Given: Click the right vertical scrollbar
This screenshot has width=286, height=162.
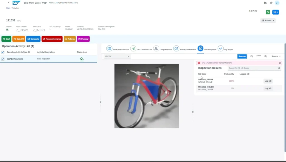Looking at the screenshot, I should [x=285, y=97].
